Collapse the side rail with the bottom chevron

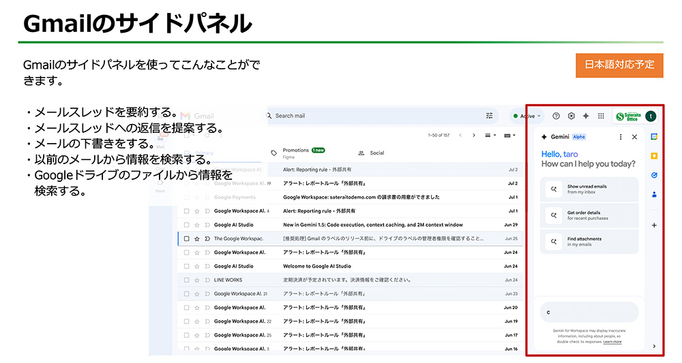(x=654, y=346)
